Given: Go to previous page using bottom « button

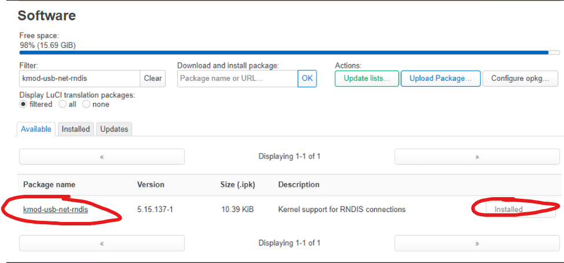Looking at the screenshot, I should tap(101, 243).
